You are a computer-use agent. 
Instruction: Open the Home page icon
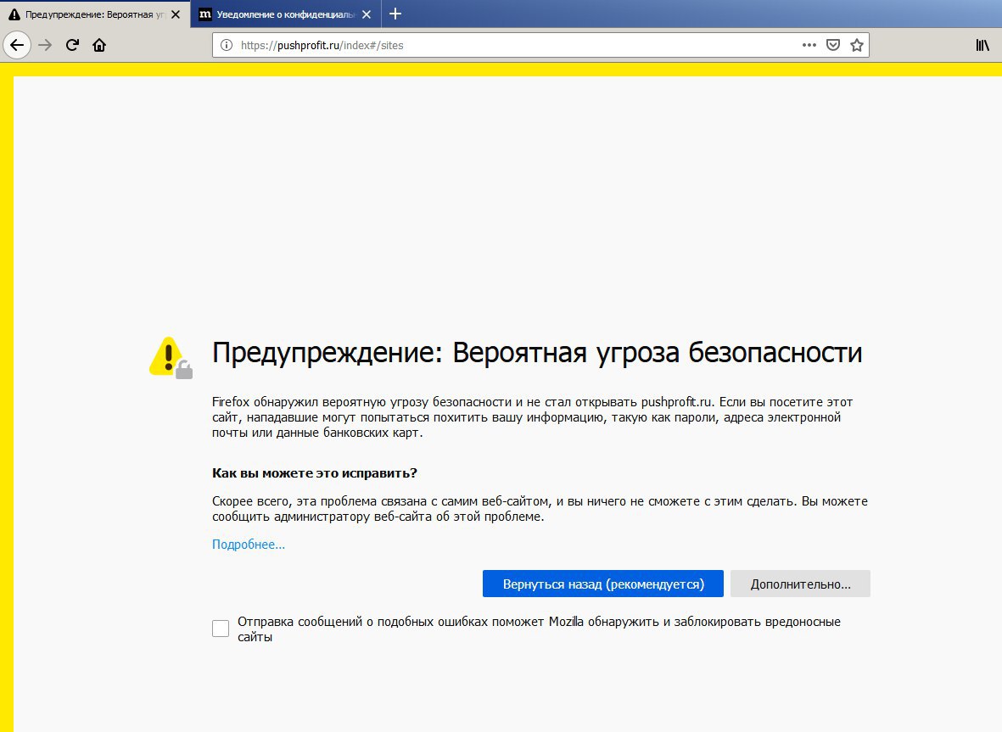[x=99, y=45]
